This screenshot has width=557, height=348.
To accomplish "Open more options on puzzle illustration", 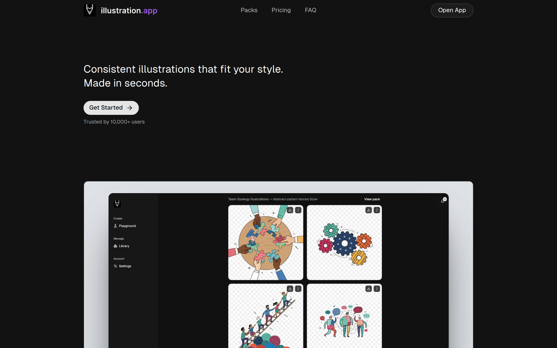I will click(x=298, y=210).
